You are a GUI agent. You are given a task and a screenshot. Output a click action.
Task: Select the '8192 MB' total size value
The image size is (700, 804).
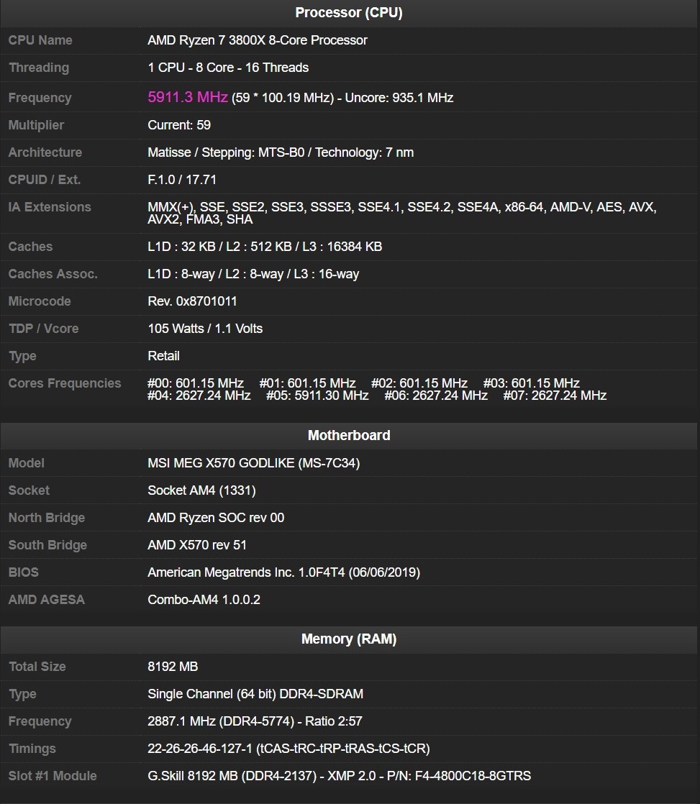click(173, 667)
